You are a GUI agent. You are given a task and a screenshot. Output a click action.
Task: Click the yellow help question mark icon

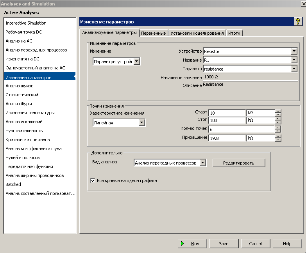[x=297, y=22]
